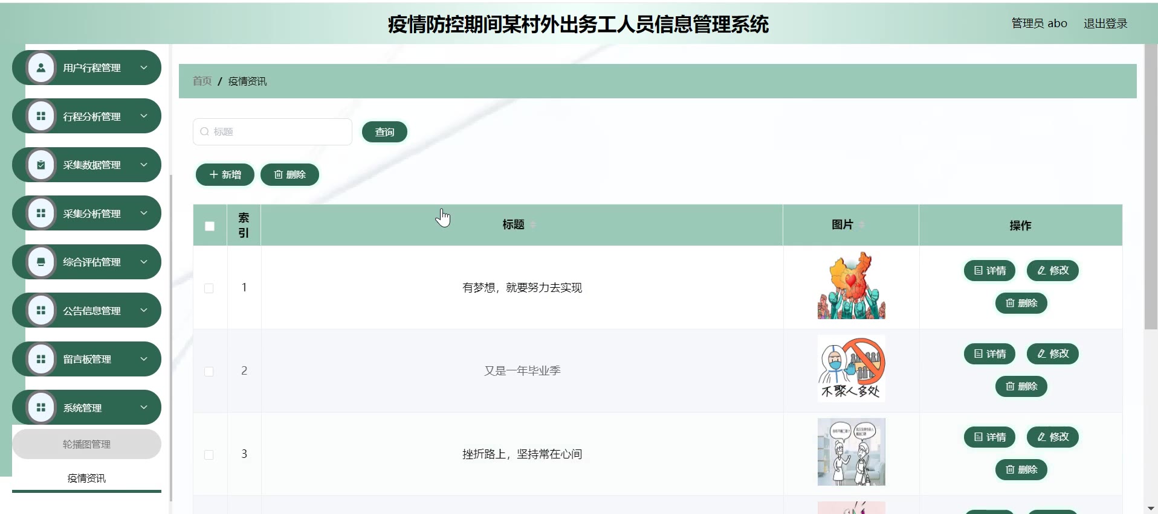
Task: Open 详情 for row 挫折路上，坚持常在心间
Action: [989, 437]
